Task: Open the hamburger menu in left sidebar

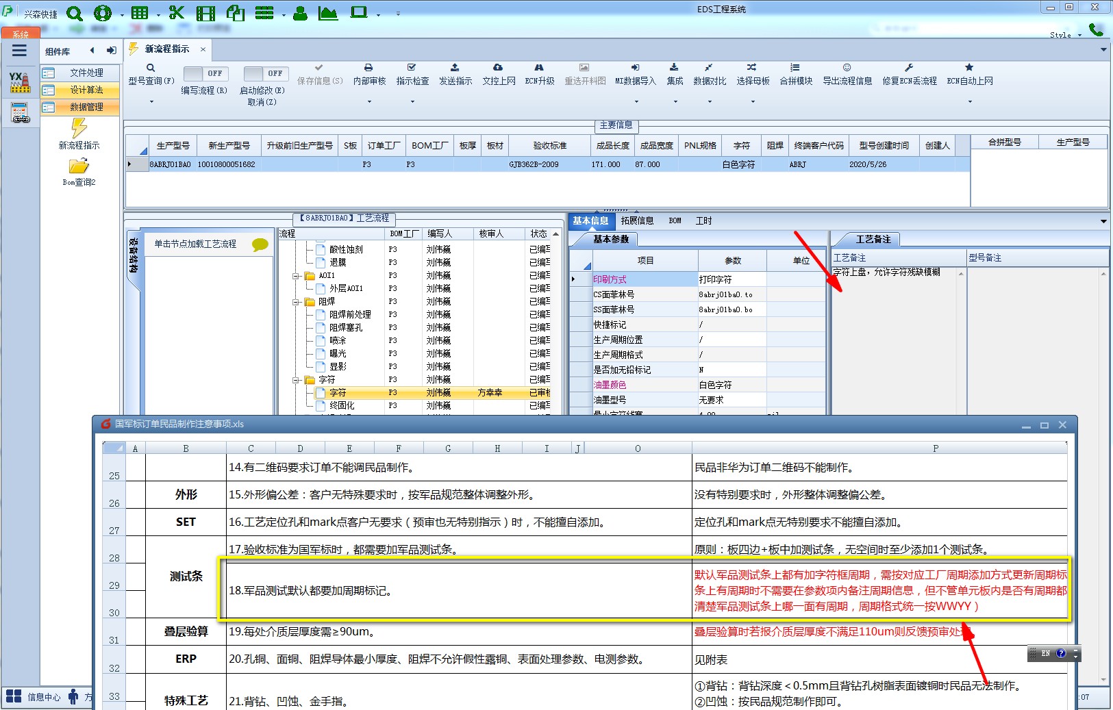Action: tap(19, 51)
